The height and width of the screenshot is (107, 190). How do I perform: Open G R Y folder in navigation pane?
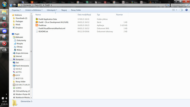(x=18, y=75)
